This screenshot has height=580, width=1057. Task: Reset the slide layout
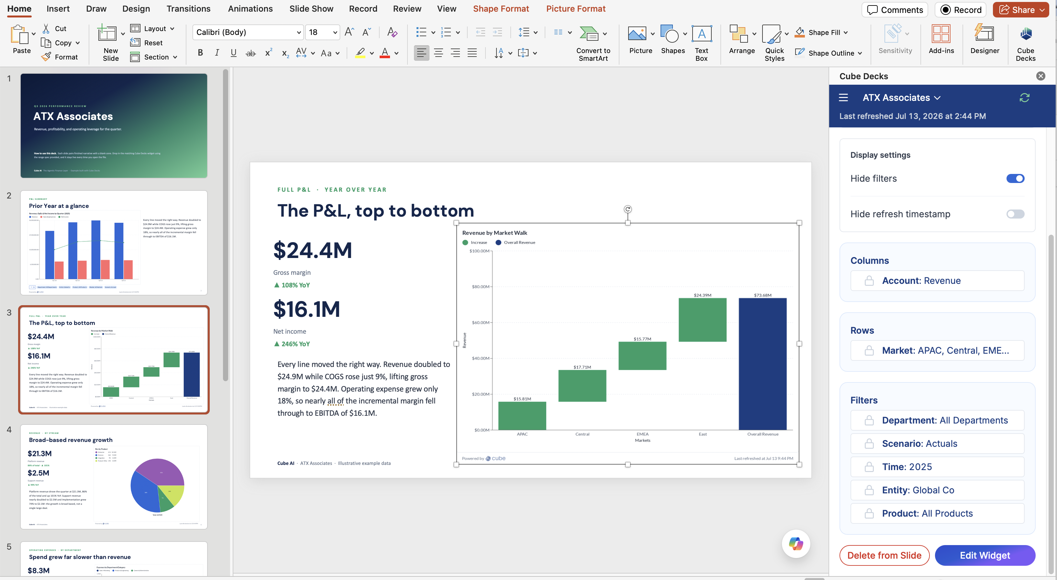tap(146, 43)
